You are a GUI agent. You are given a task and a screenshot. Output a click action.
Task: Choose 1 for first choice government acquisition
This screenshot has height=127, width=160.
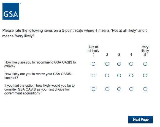(x=93, y=89)
